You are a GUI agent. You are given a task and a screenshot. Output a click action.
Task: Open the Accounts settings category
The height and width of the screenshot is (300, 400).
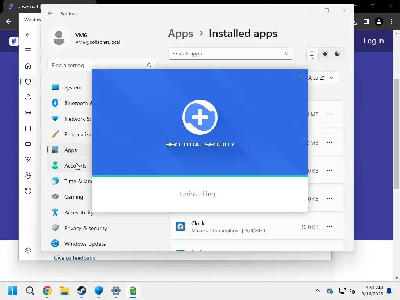point(70,166)
